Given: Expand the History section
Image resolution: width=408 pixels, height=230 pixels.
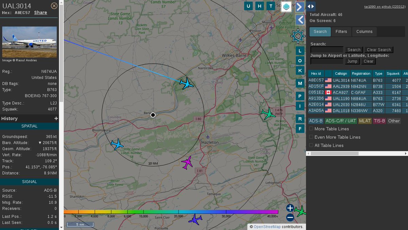Looking at the screenshot, I should coord(56,119).
